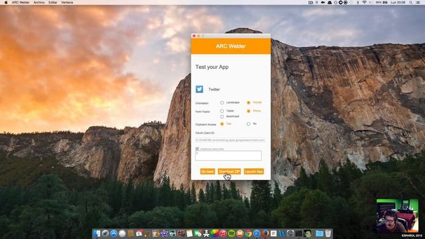Choose the Tablet form factor
This screenshot has width=425, height=239.
click(222, 111)
